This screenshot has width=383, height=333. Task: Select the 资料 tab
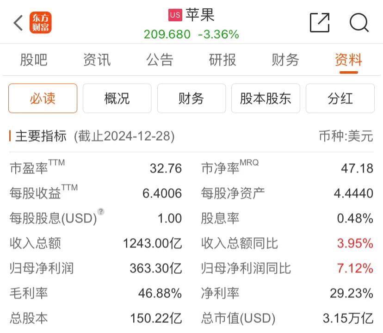(x=349, y=60)
